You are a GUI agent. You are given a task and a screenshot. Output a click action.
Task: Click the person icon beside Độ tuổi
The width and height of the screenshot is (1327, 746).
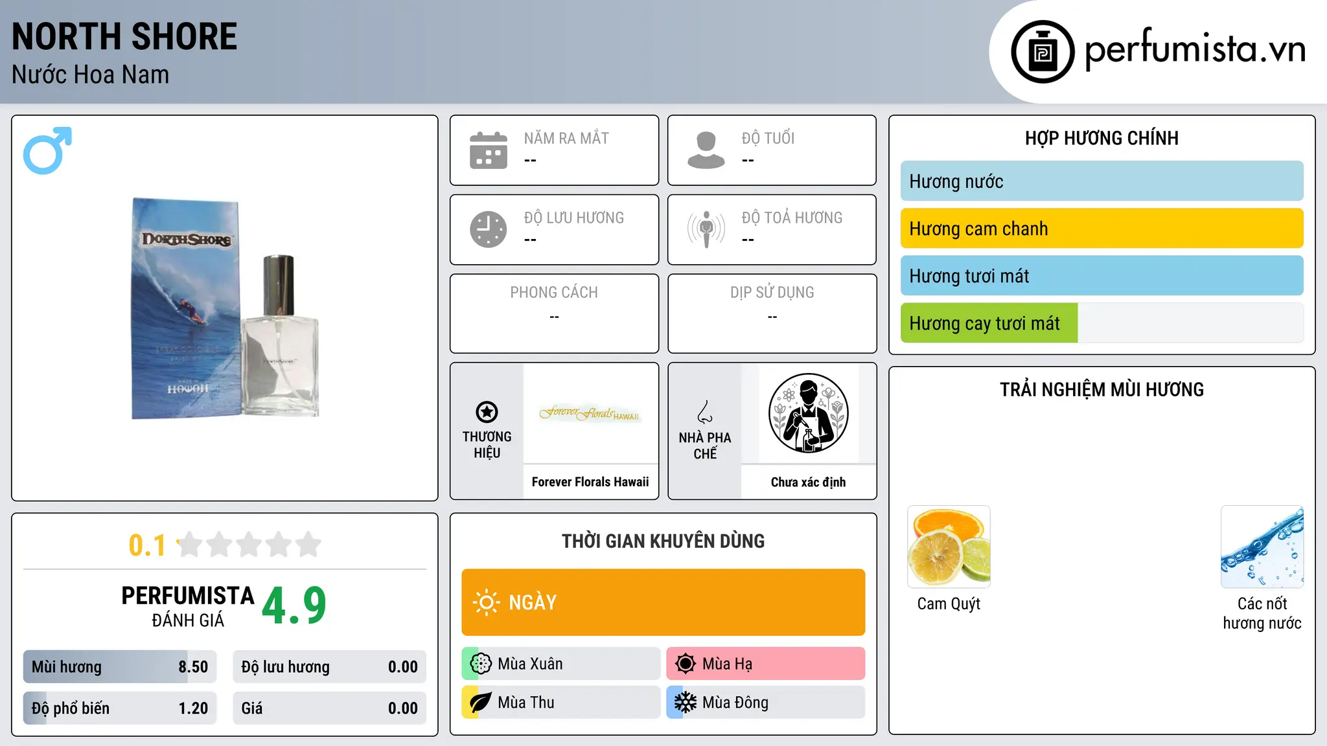pos(706,150)
